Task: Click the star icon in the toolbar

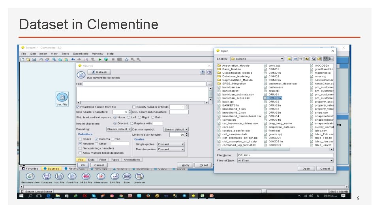Action: [126, 60]
